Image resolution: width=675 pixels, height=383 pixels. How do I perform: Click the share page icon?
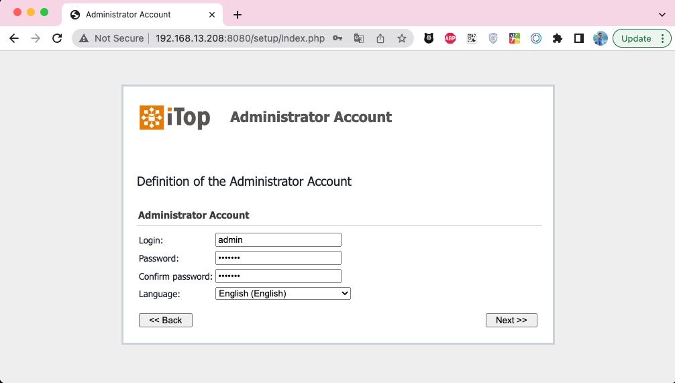(x=380, y=38)
